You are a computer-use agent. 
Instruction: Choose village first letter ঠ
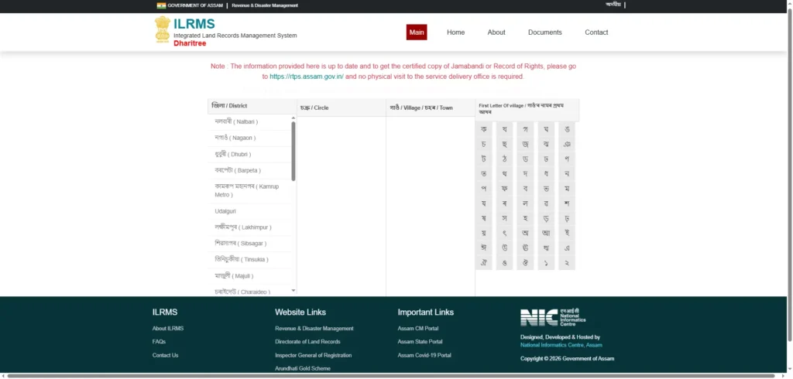pos(505,159)
